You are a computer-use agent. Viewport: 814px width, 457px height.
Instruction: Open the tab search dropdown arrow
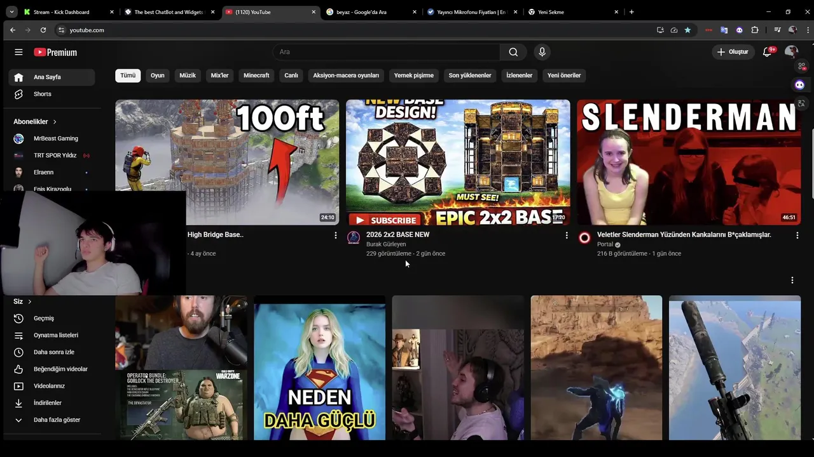(x=11, y=11)
